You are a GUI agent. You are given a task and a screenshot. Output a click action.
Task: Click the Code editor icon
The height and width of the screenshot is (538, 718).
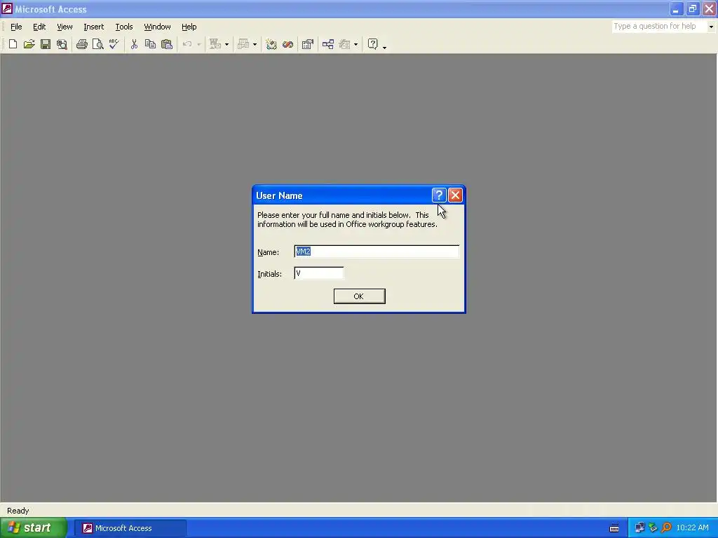(271, 44)
